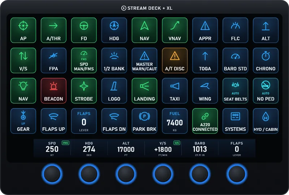Cycle the AUTO NO PED key
The height and width of the screenshot is (195, 289).
point(266,91)
